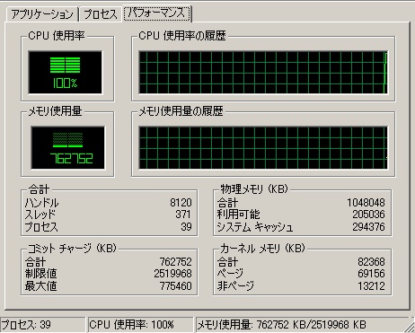Click カーネル メモリ 合計 value 82368
This screenshot has height=333, width=415.
(x=371, y=262)
